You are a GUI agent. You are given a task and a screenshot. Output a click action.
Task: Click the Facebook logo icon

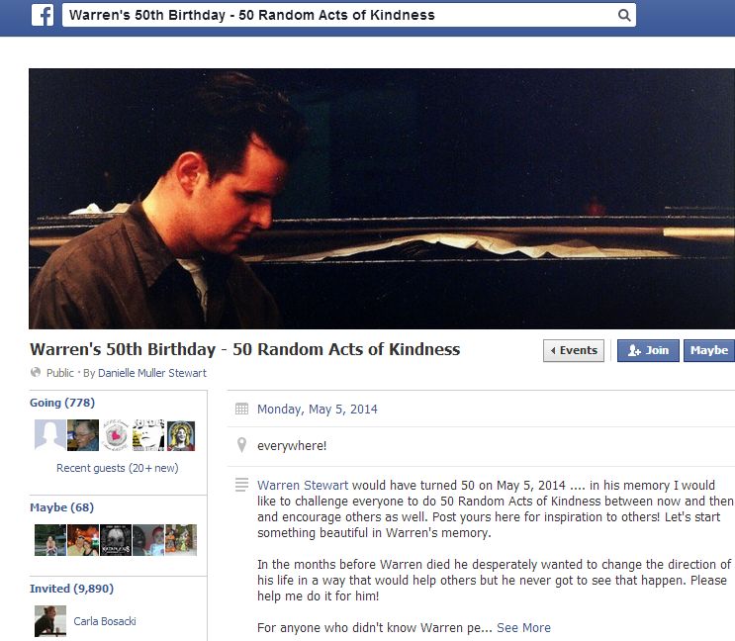pos(43,15)
